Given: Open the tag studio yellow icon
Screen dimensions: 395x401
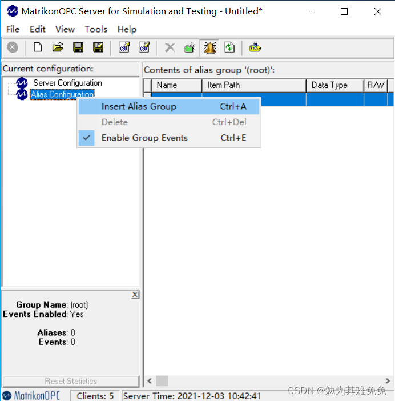Looking at the screenshot, I should pyautogui.click(x=255, y=47).
